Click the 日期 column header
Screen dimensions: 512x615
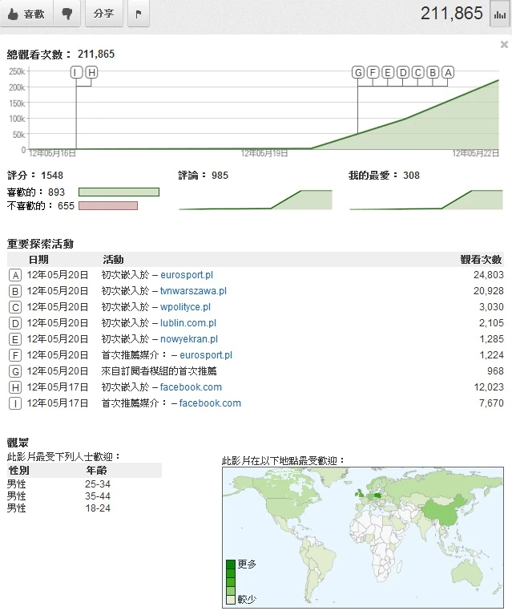tap(38, 260)
